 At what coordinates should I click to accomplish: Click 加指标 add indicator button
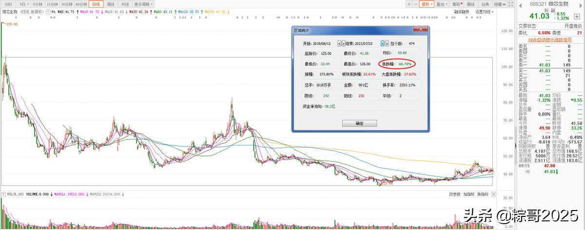click(469, 194)
